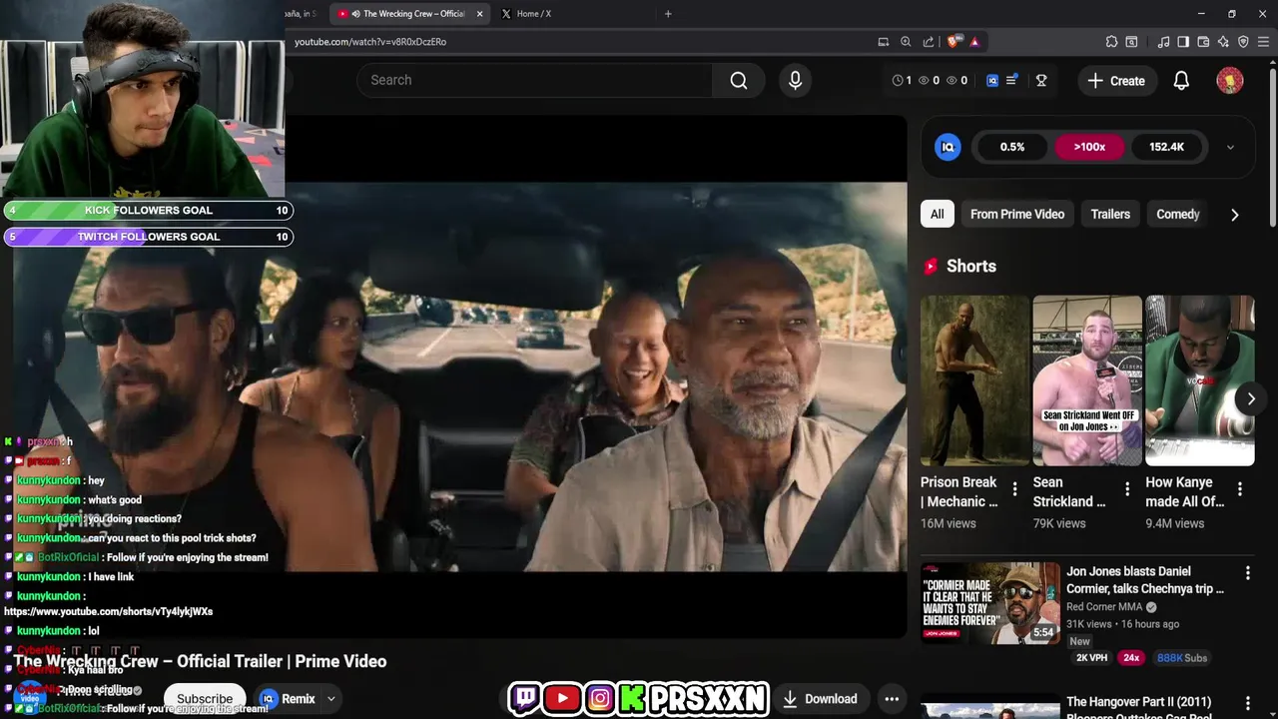Click the share page icon in address bar

929,42
